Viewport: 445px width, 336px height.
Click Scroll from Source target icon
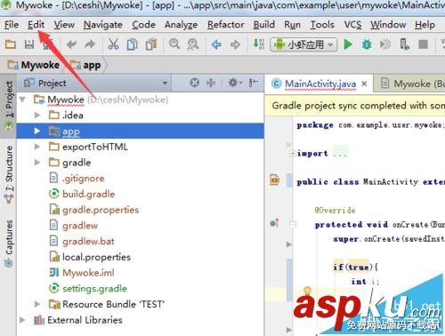tap(194, 83)
